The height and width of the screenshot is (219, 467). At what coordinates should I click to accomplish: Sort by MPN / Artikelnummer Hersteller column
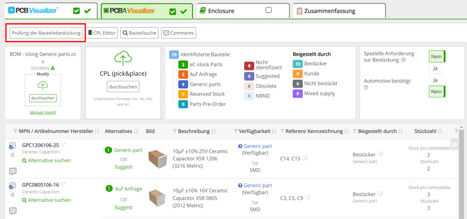click(x=97, y=132)
